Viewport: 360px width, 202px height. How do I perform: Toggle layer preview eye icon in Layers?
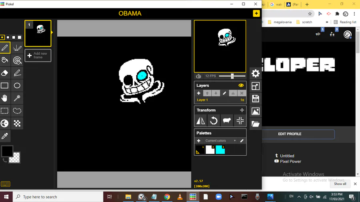click(x=241, y=85)
